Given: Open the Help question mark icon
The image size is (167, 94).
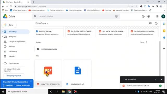Looking at the screenshot, I should [x=143, y=16].
